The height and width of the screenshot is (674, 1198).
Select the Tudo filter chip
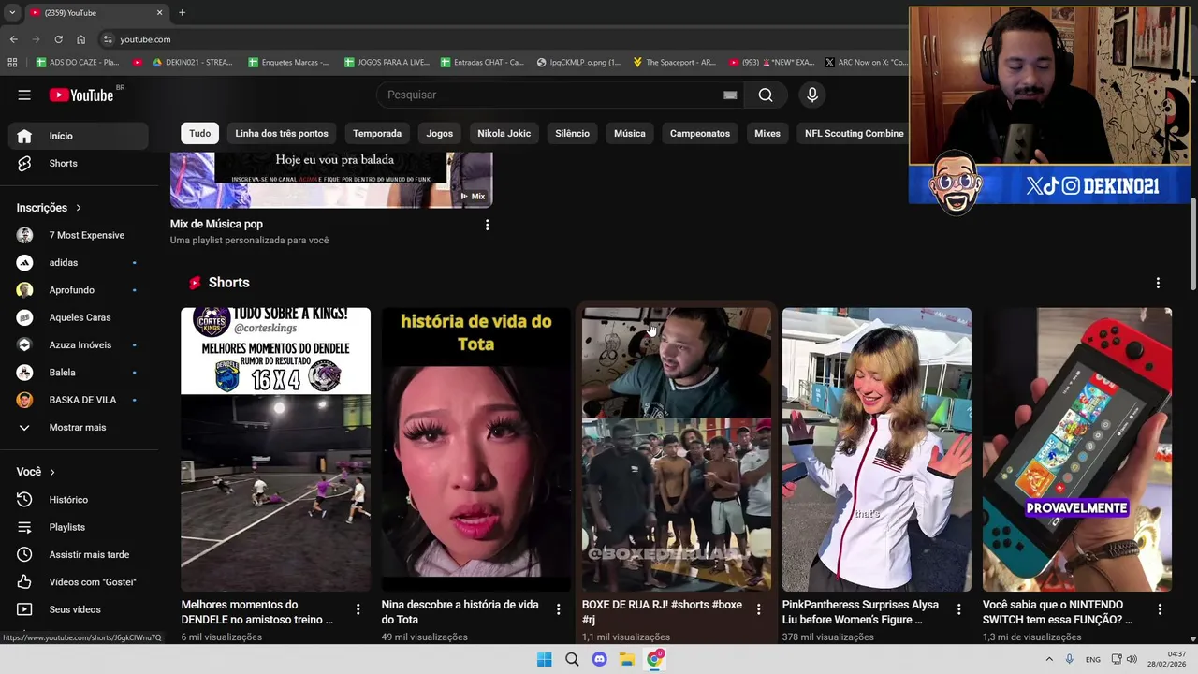click(200, 133)
